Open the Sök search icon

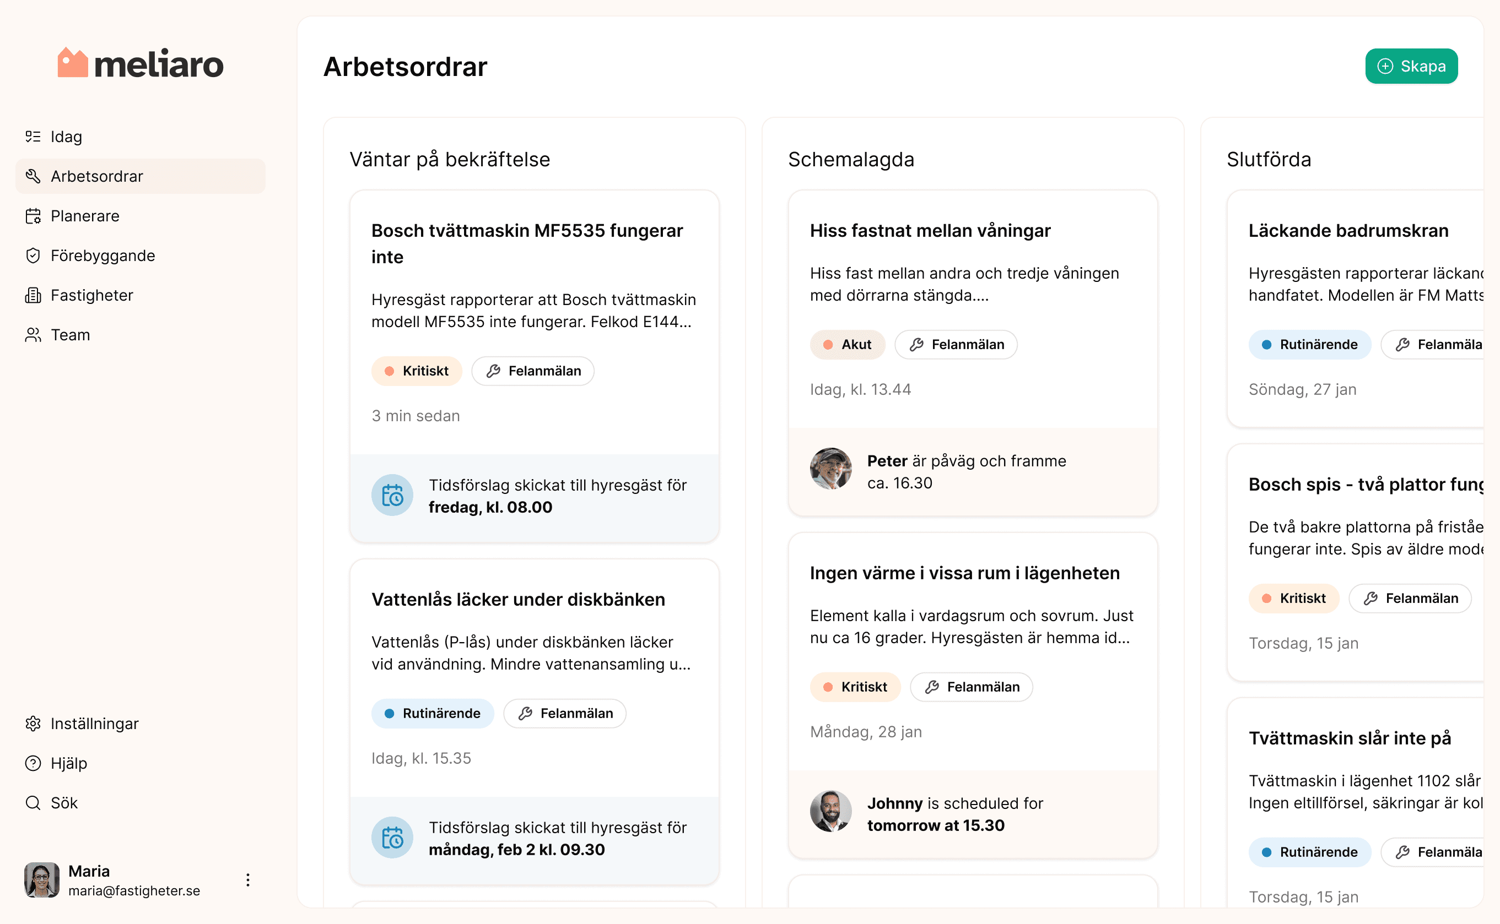point(33,802)
